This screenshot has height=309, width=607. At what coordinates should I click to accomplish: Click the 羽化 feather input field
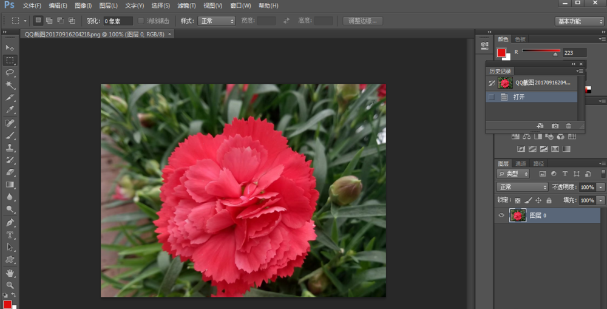tap(117, 21)
